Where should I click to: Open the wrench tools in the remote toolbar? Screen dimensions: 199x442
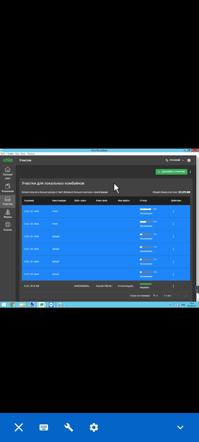(69, 427)
